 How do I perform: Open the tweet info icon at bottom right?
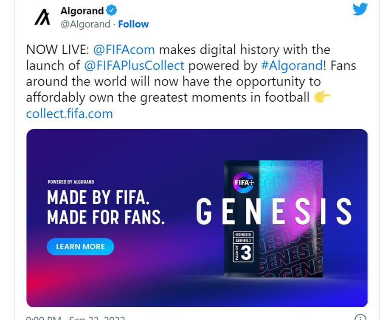[x=360, y=317]
